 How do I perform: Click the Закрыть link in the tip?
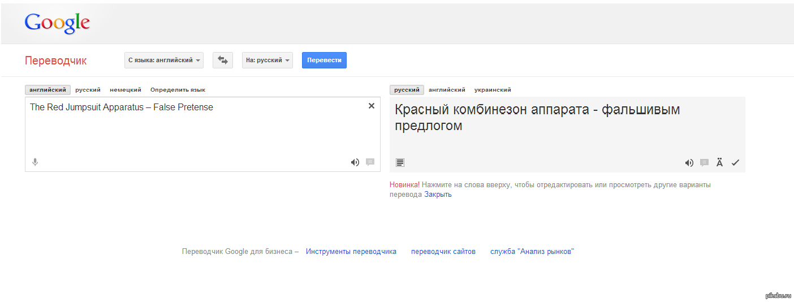pyautogui.click(x=438, y=195)
